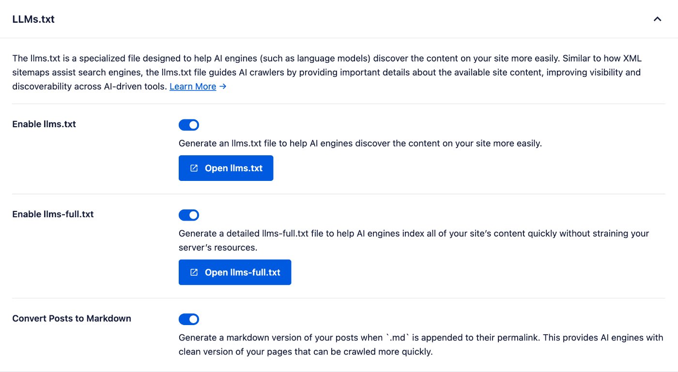Click the LLMs.txt panel heading
Screen dimensions: 678x372
(33, 19)
